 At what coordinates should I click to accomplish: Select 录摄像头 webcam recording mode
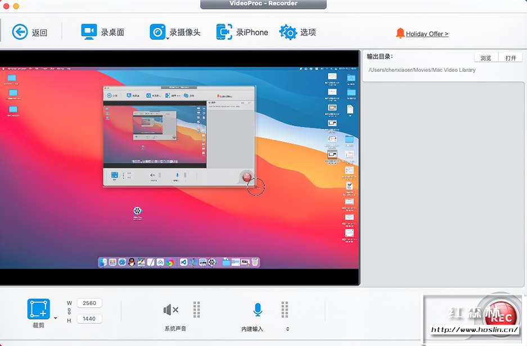(x=175, y=32)
